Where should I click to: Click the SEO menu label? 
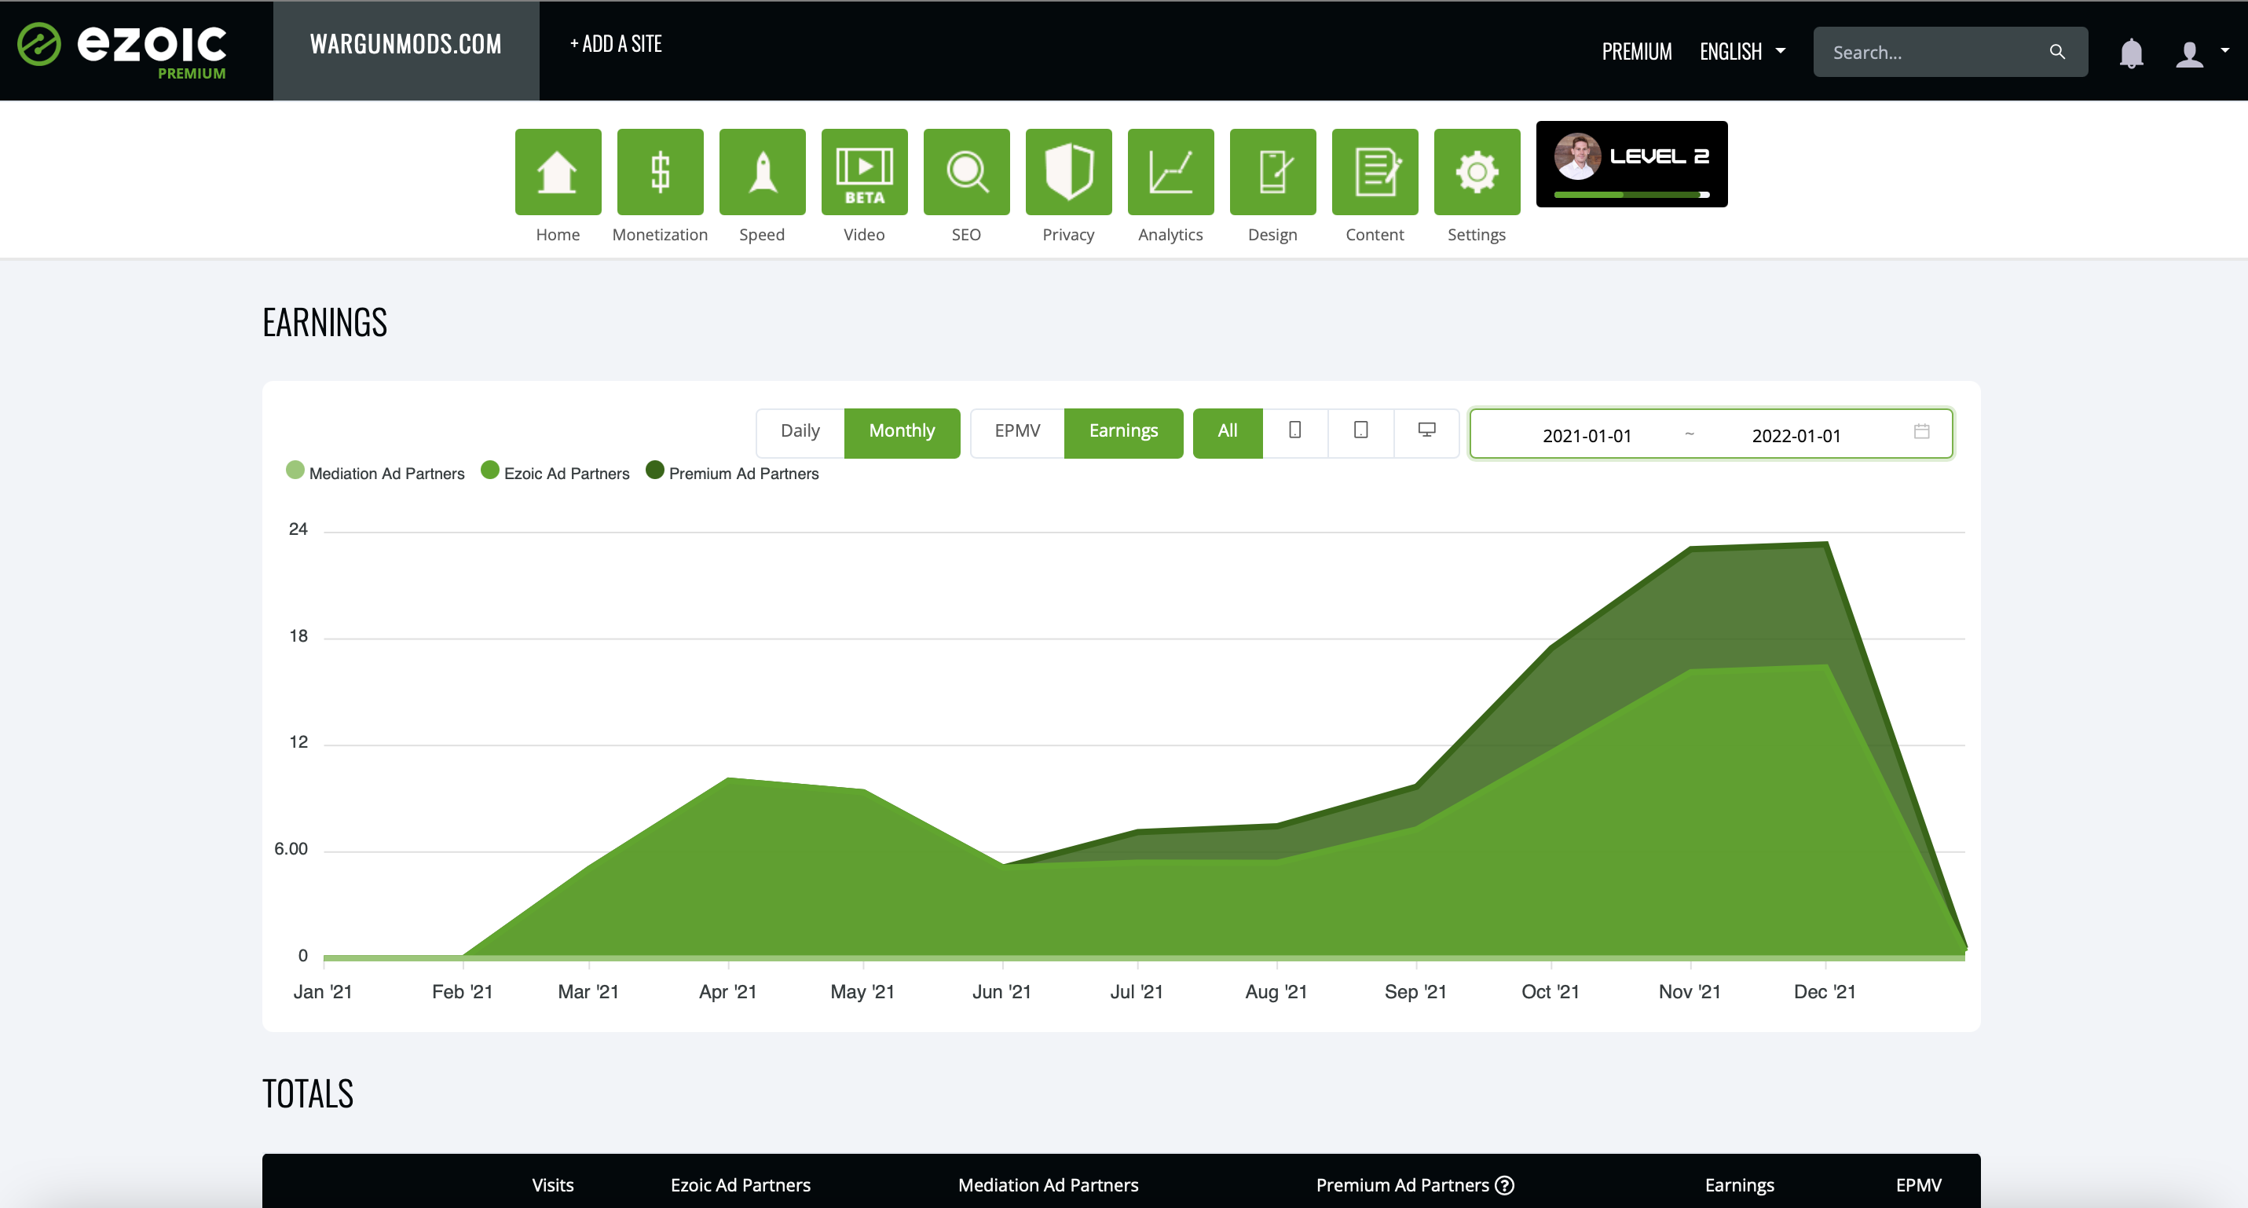(966, 234)
